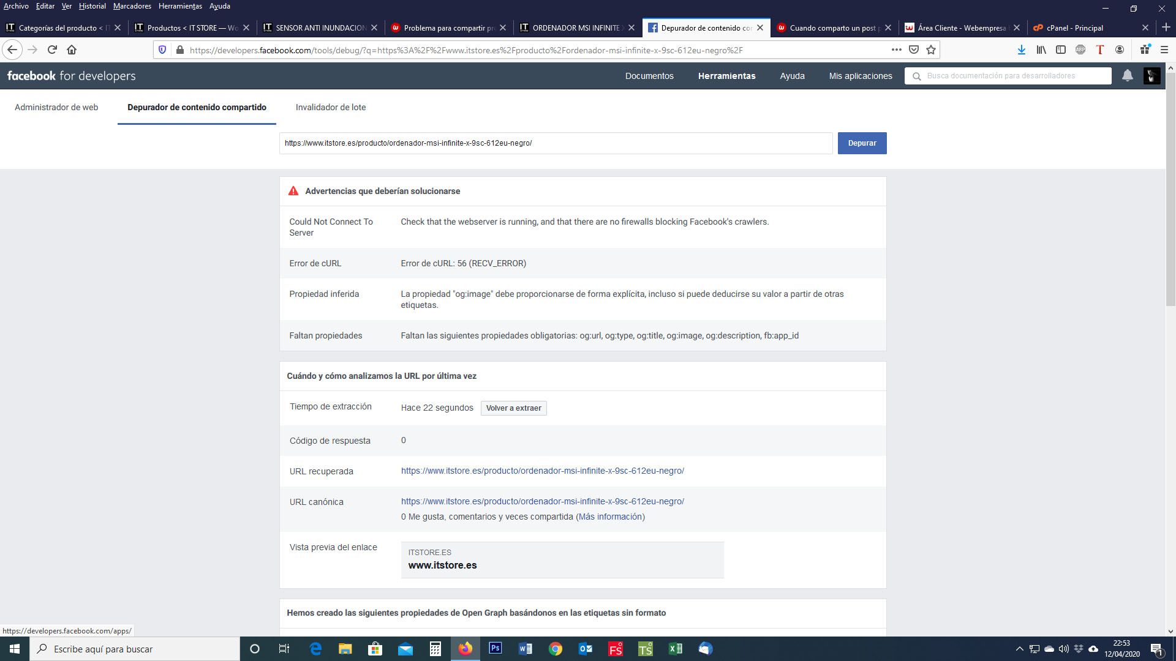Open the volume tray icon
The width and height of the screenshot is (1176, 661).
pos(1064,649)
